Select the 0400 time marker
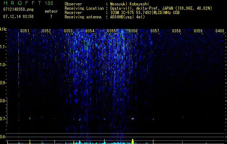The width and height of the screenshot is (227, 144). pyautogui.click(x=220, y=31)
